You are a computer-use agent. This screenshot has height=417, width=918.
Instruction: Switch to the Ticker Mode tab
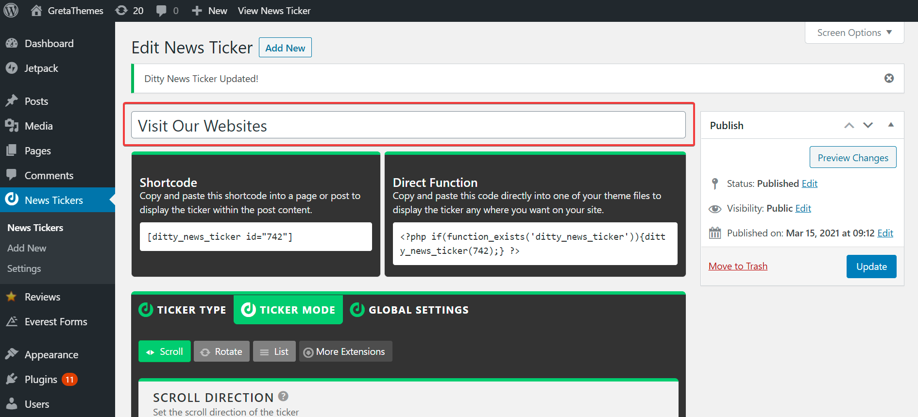tap(288, 310)
